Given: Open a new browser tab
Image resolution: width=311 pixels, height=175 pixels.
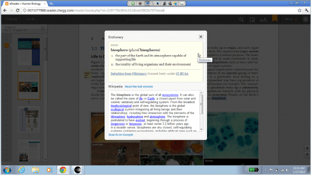Looking at the screenshot, I should click(51, 3).
